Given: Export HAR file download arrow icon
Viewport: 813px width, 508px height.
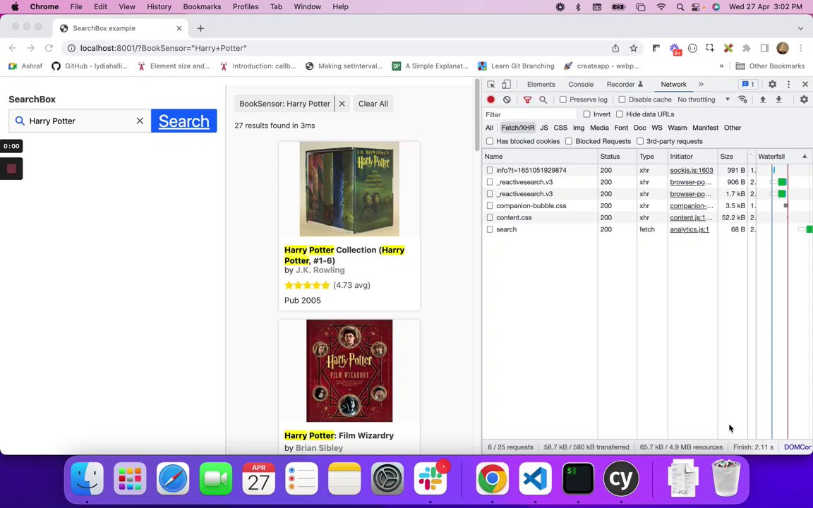Looking at the screenshot, I should (x=778, y=99).
